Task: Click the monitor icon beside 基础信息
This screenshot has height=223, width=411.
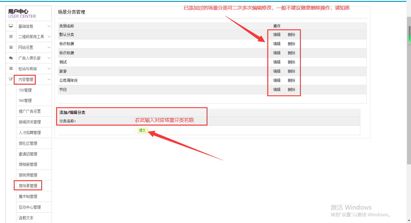Action: coord(11,26)
